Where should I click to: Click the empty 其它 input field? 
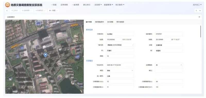169,70
